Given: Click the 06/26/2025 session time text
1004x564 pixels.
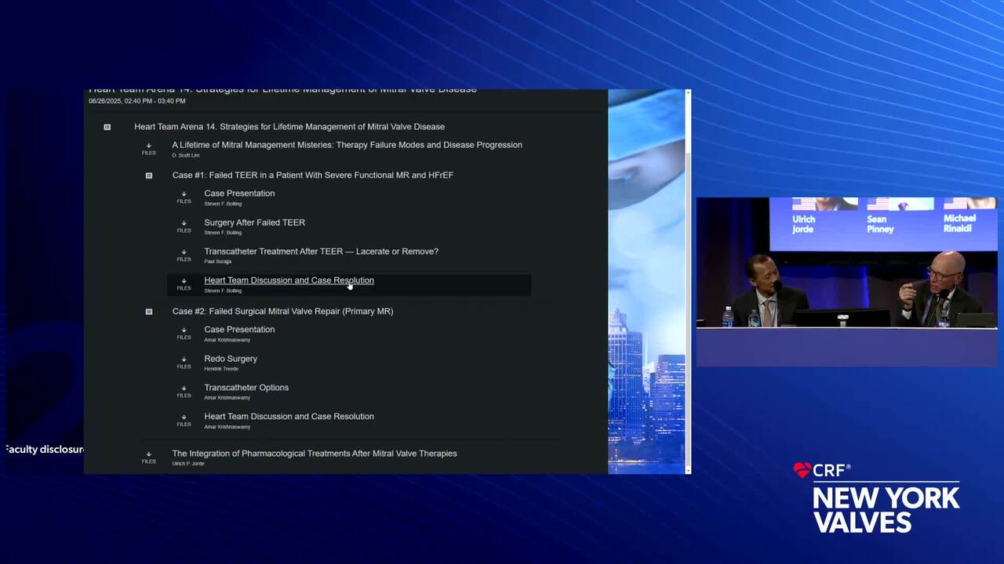Looking at the screenshot, I should (x=137, y=101).
